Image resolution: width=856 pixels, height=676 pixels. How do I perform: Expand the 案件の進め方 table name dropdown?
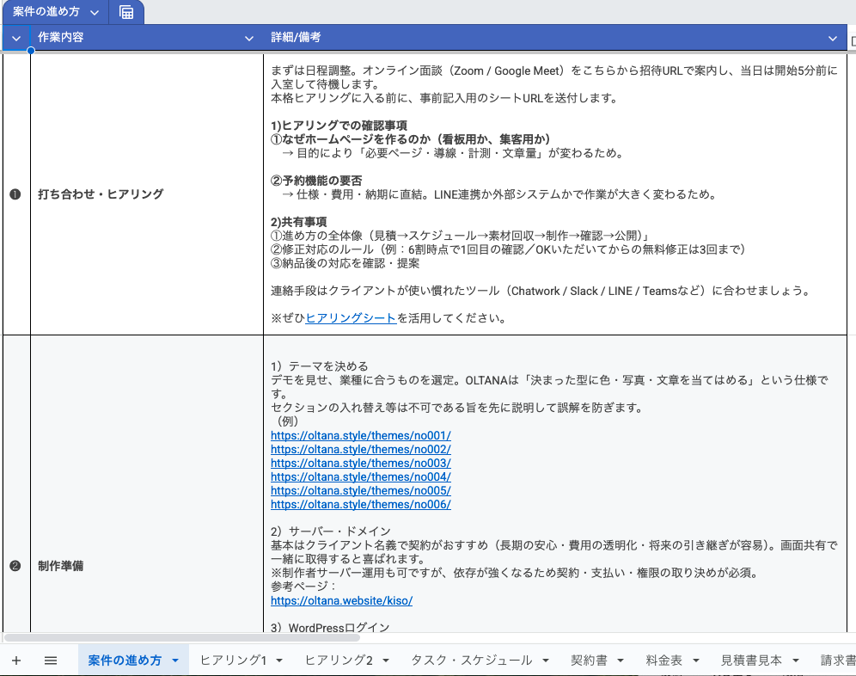(94, 13)
